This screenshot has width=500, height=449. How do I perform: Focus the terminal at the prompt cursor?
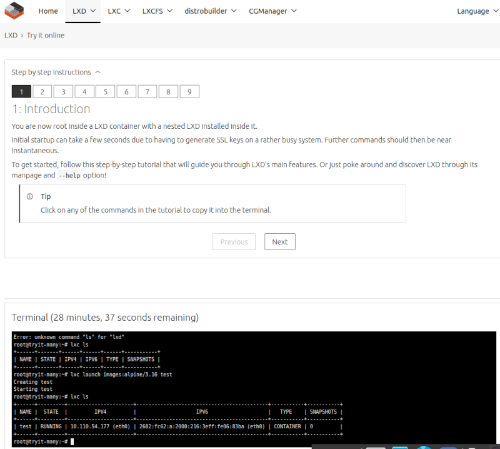[72, 441]
